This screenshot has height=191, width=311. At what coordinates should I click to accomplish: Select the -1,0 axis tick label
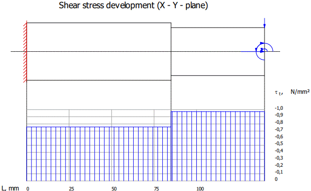pos(279,108)
